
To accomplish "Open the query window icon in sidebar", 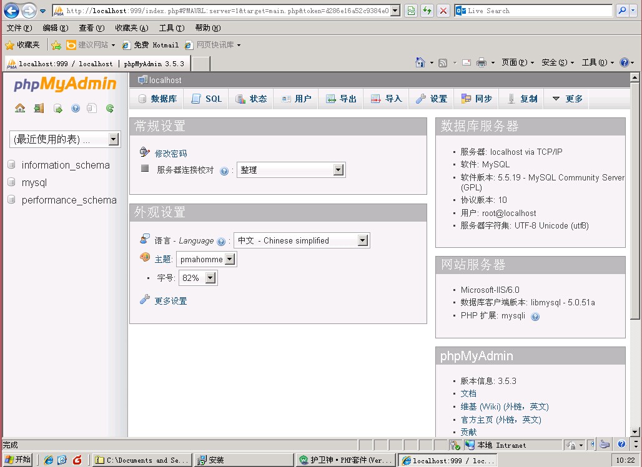I will coord(57,109).
